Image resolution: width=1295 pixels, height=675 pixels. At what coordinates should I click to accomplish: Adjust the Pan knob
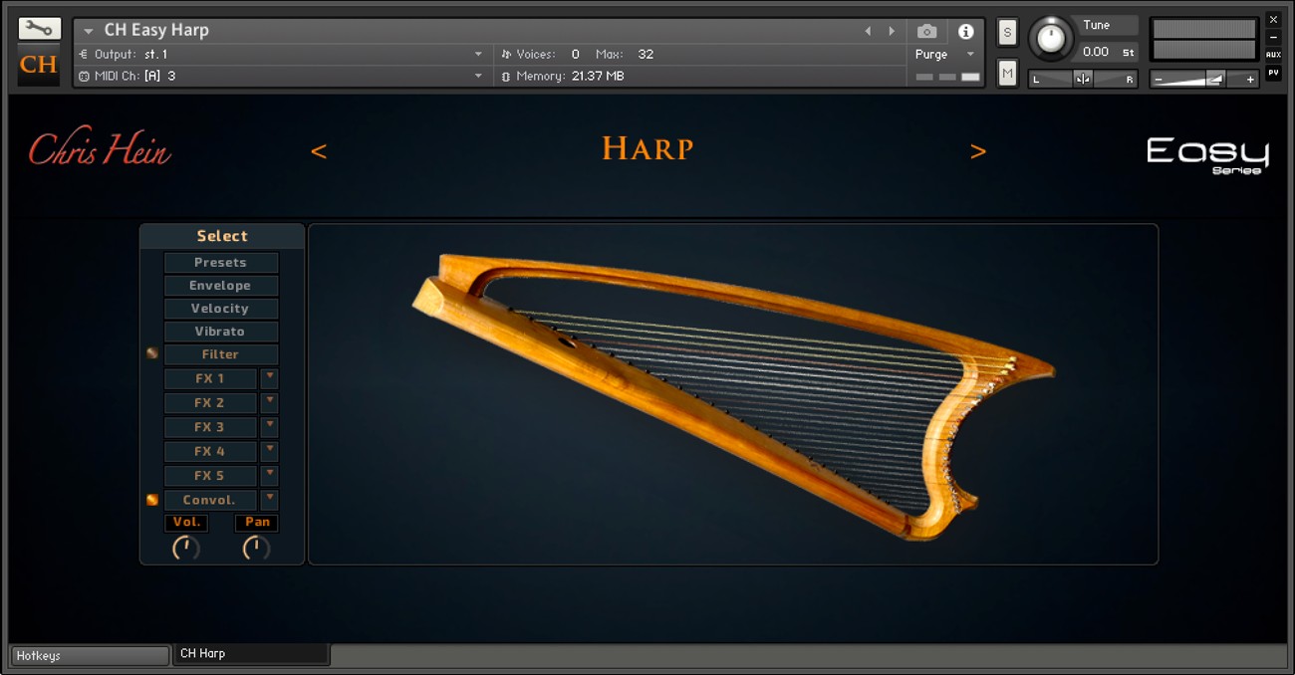tap(257, 548)
